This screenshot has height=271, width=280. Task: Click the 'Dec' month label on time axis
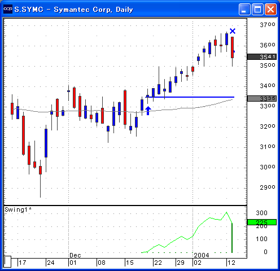click(75, 255)
